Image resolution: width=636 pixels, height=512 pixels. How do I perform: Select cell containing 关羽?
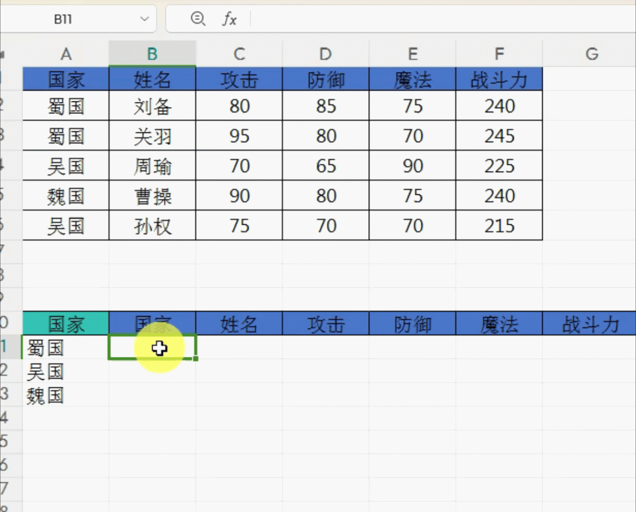[x=152, y=136]
